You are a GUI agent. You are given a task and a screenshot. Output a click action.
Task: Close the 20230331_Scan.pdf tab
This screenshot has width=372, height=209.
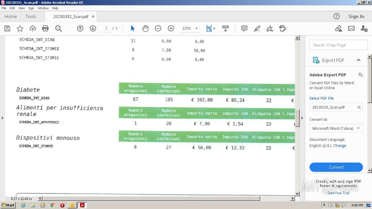coord(93,17)
